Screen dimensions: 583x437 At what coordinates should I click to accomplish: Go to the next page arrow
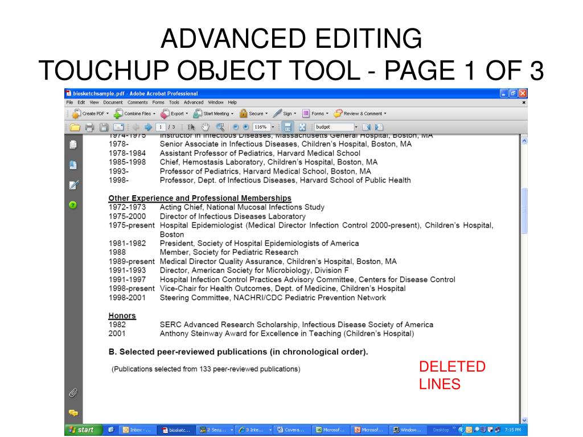(x=149, y=127)
